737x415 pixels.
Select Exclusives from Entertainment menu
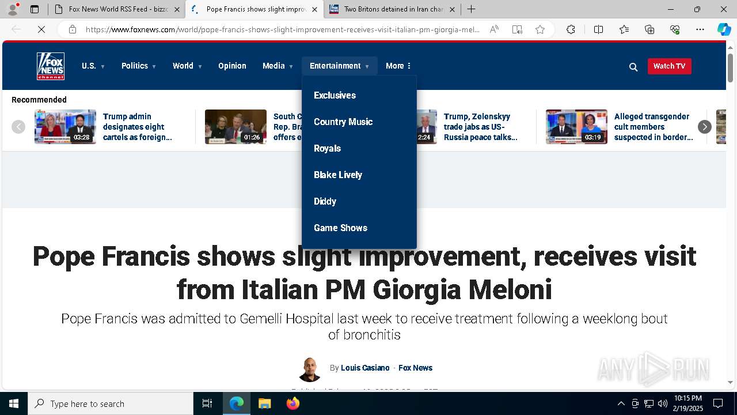pyautogui.click(x=335, y=95)
